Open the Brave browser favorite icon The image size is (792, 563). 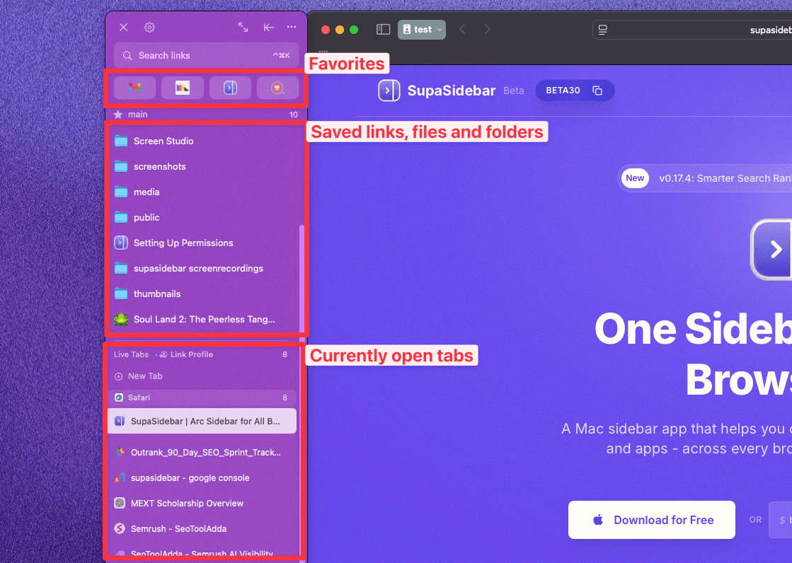[x=277, y=88]
